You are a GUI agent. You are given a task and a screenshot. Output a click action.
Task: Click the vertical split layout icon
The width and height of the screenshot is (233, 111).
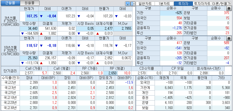coord(133,4)
